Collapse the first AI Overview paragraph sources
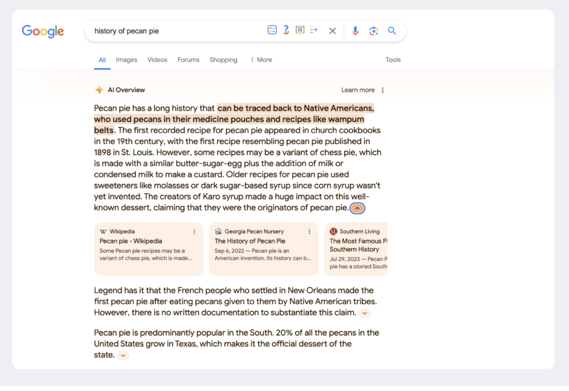 [x=358, y=208]
